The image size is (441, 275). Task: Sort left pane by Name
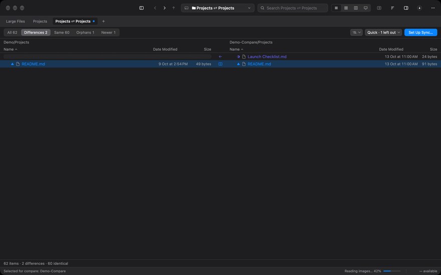pos(11,49)
